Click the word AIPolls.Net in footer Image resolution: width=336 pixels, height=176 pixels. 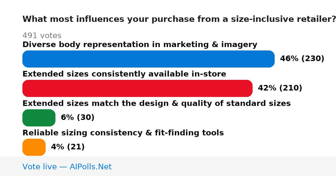click(x=90, y=167)
